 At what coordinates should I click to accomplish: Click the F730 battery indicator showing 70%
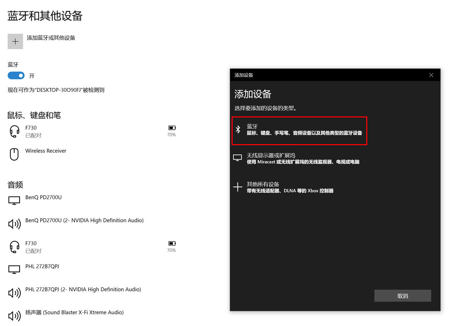[172, 131]
